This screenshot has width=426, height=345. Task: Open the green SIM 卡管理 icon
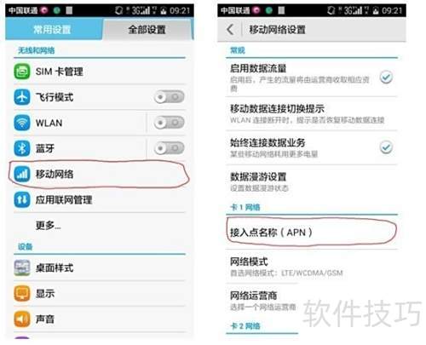[x=22, y=72]
